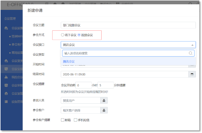Collapse the 会议接口 dropdown via its arrow
The width and height of the screenshot is (202, 133).
point(192,45)
